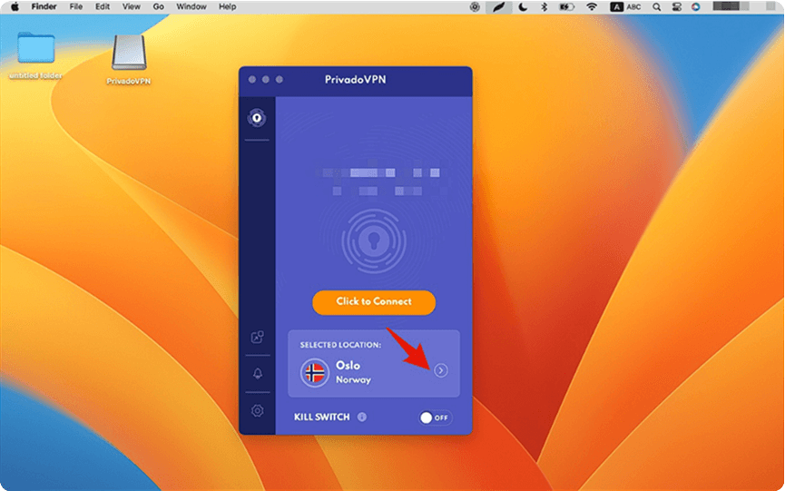
Task: Click the KILL SWITCH label text
Action: tap(322, 417)
